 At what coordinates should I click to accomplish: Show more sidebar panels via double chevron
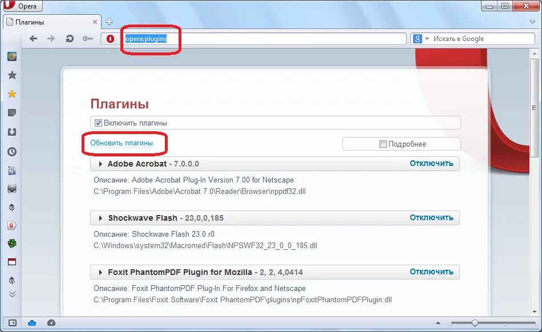(12, 294)
